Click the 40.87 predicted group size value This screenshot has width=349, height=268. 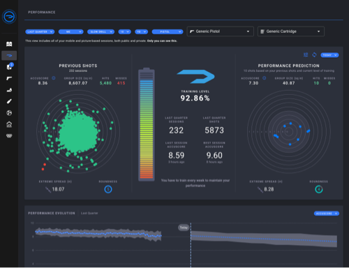pos(288,83)
